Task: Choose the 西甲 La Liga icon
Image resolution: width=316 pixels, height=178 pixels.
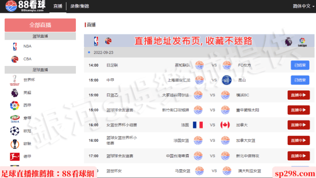Action: pos(15,105)
